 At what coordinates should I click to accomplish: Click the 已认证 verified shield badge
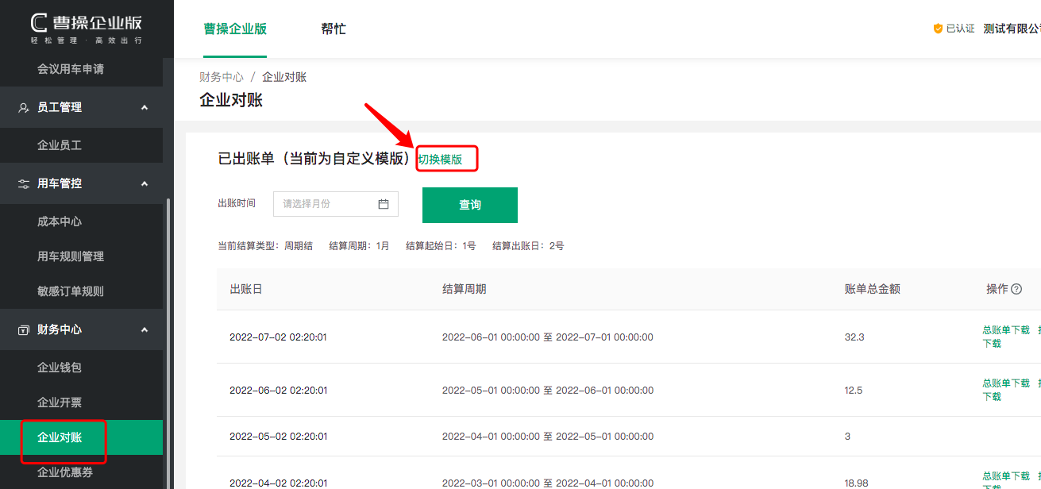(x=938, y=29)
